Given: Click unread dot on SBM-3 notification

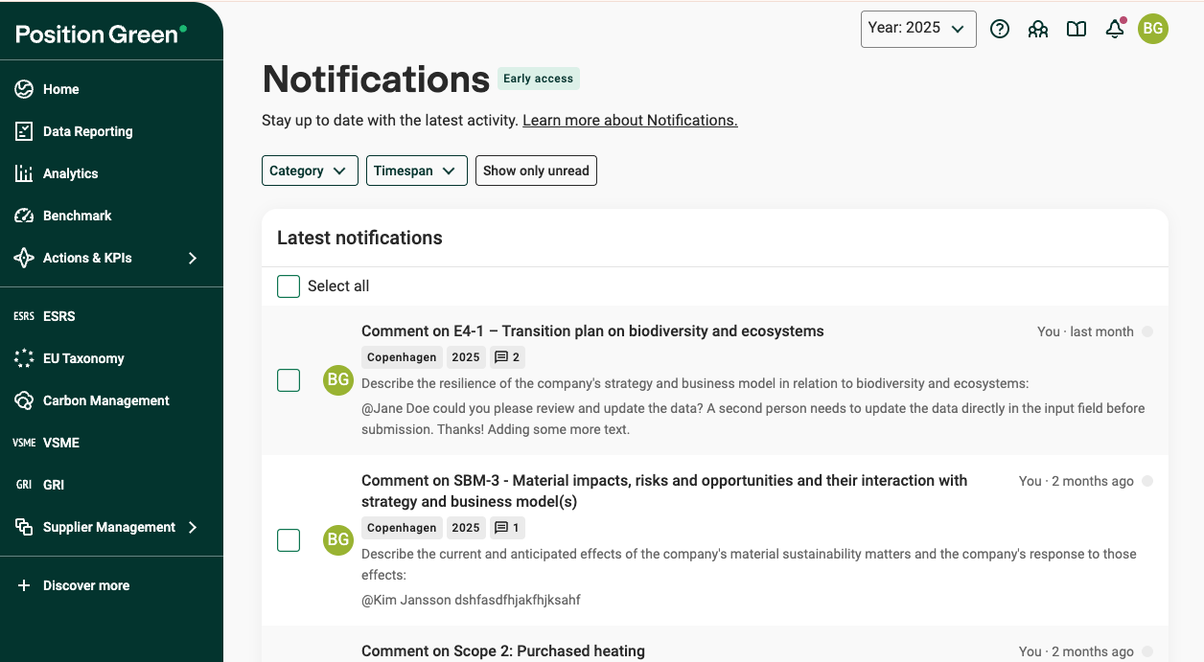Looking at the screenshot, I should point(1147,481).
